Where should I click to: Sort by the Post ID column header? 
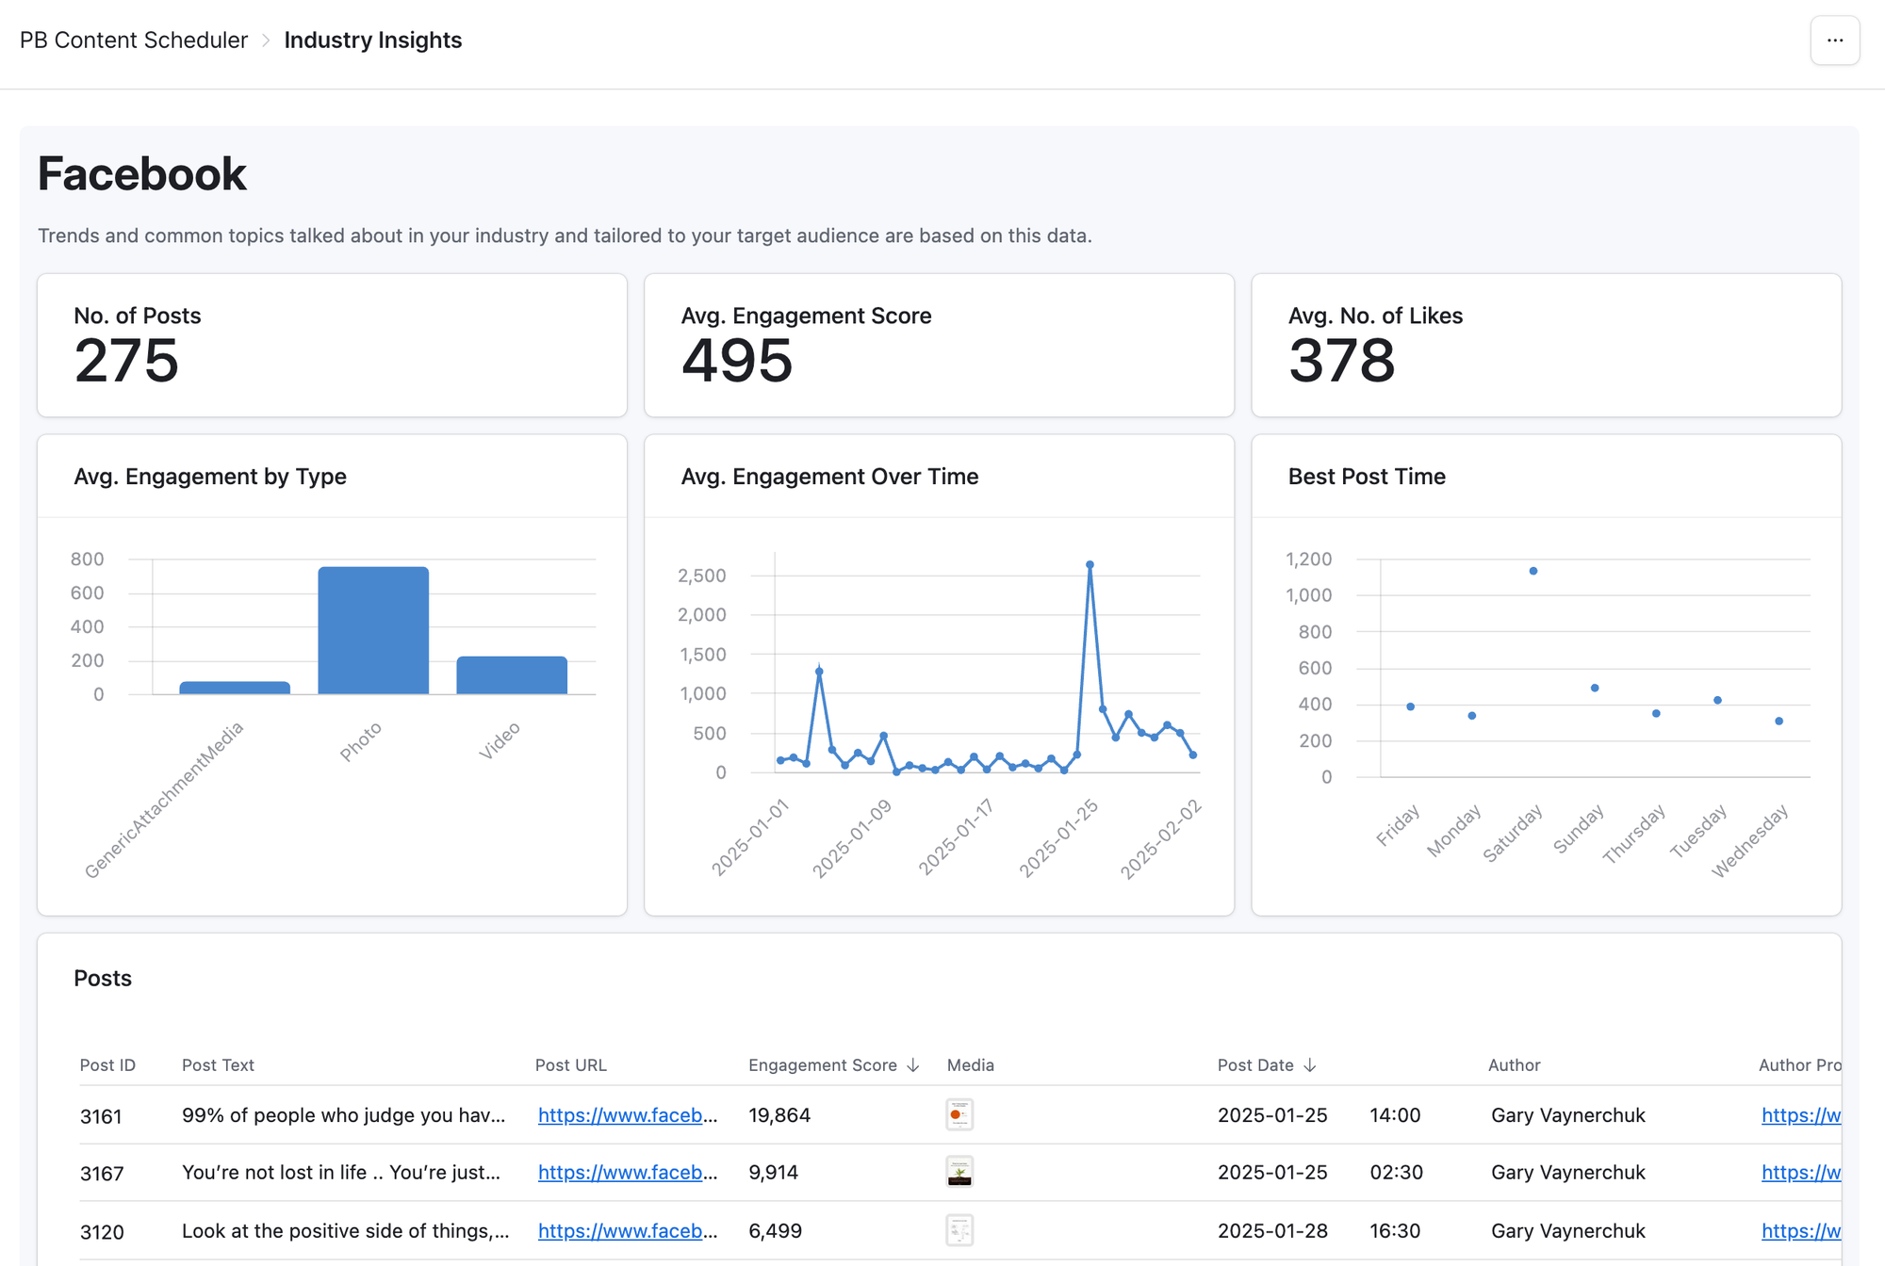(107, 1065)
